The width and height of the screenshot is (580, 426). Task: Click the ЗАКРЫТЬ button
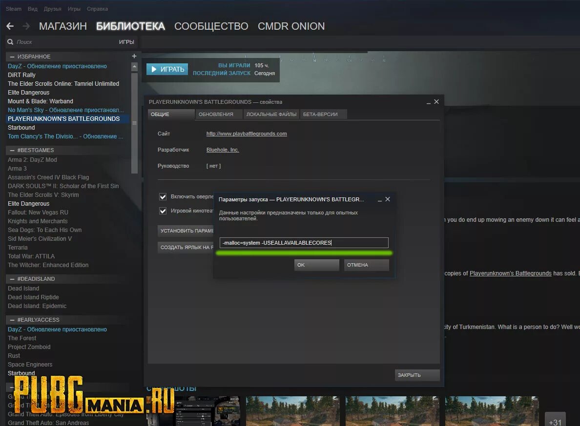[417, 375]
